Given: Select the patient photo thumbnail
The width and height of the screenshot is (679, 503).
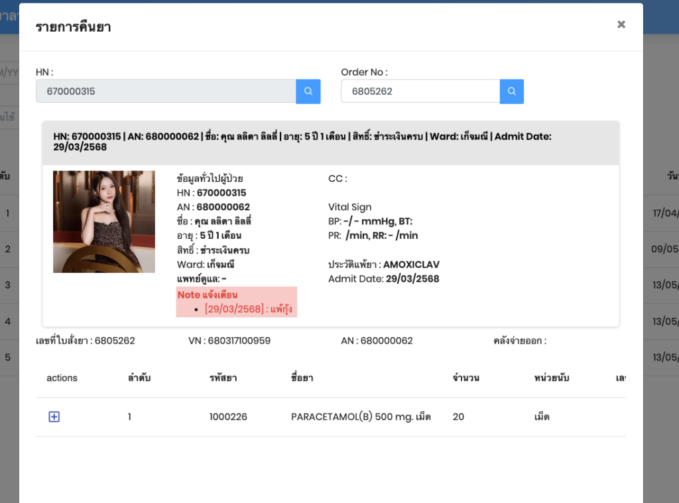Looking at the screenshot, I should tap(104, 222).
